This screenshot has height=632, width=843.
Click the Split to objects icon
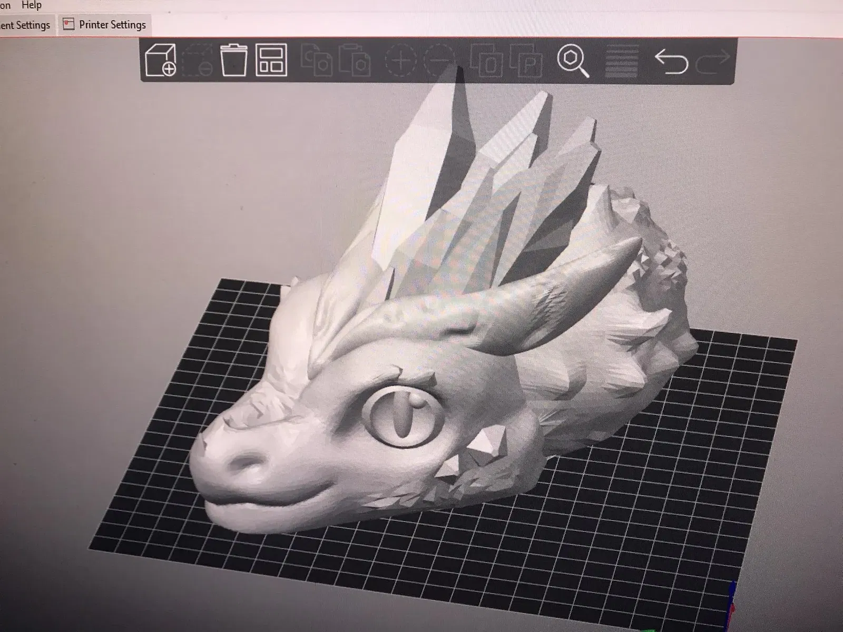(x=488, y=61)
